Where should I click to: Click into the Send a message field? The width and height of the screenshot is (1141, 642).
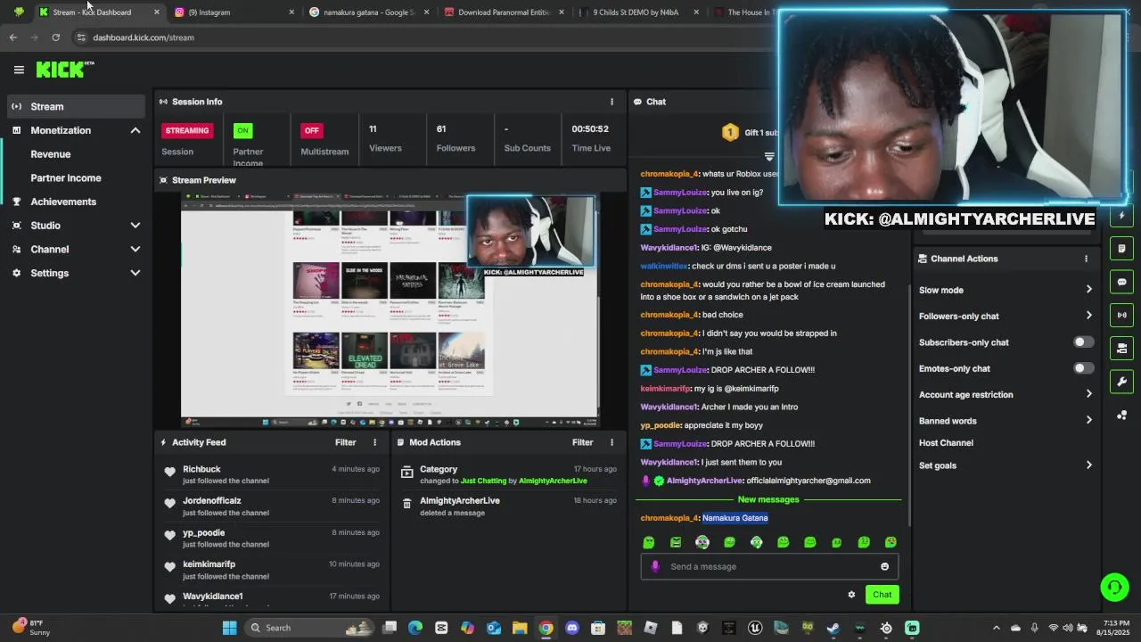pos(769,566)
